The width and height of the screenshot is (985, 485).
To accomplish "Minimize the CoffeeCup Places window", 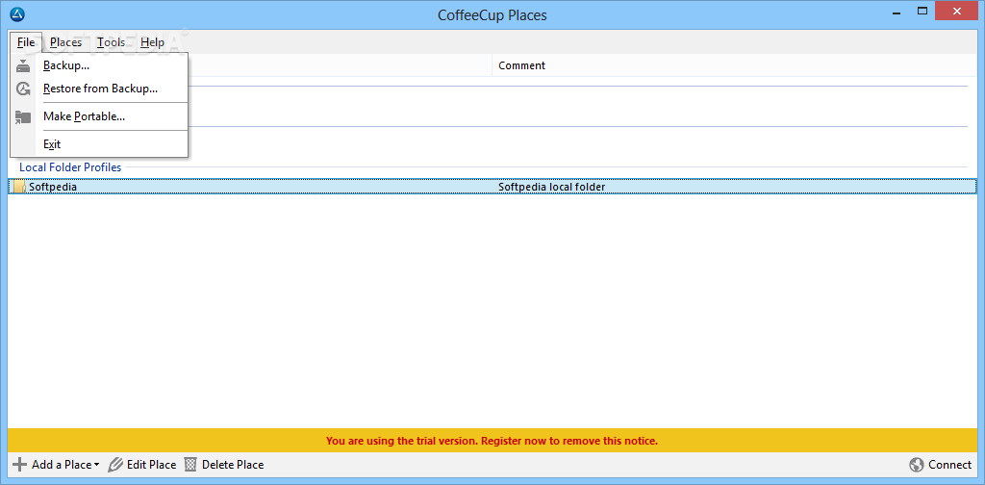I will [897, 12].
